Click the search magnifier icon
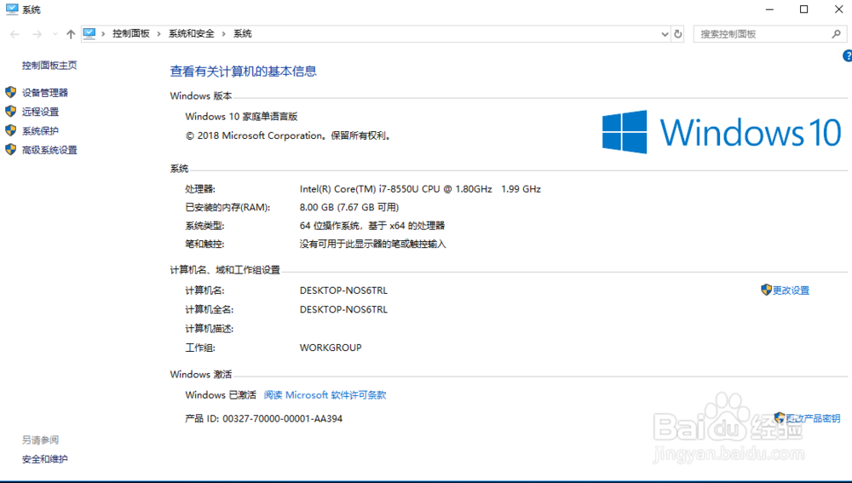This screenshot has width=852, height=483. point(837,34)
